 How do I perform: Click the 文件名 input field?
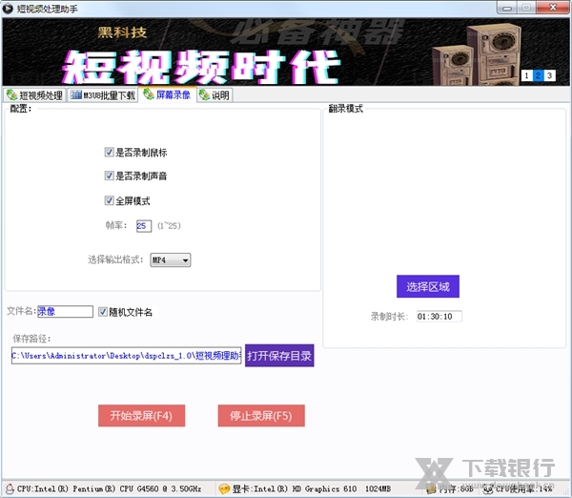click(x=65, y=311)
